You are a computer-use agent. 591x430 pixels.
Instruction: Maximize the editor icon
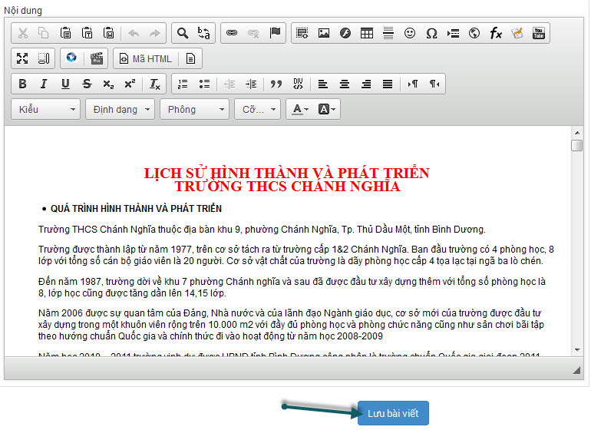pyautogui.click(x=22, y=58)
